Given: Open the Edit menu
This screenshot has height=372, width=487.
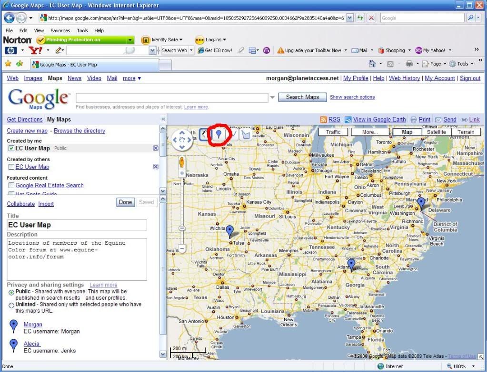Looking at the screenshot, I should [23, 30].
